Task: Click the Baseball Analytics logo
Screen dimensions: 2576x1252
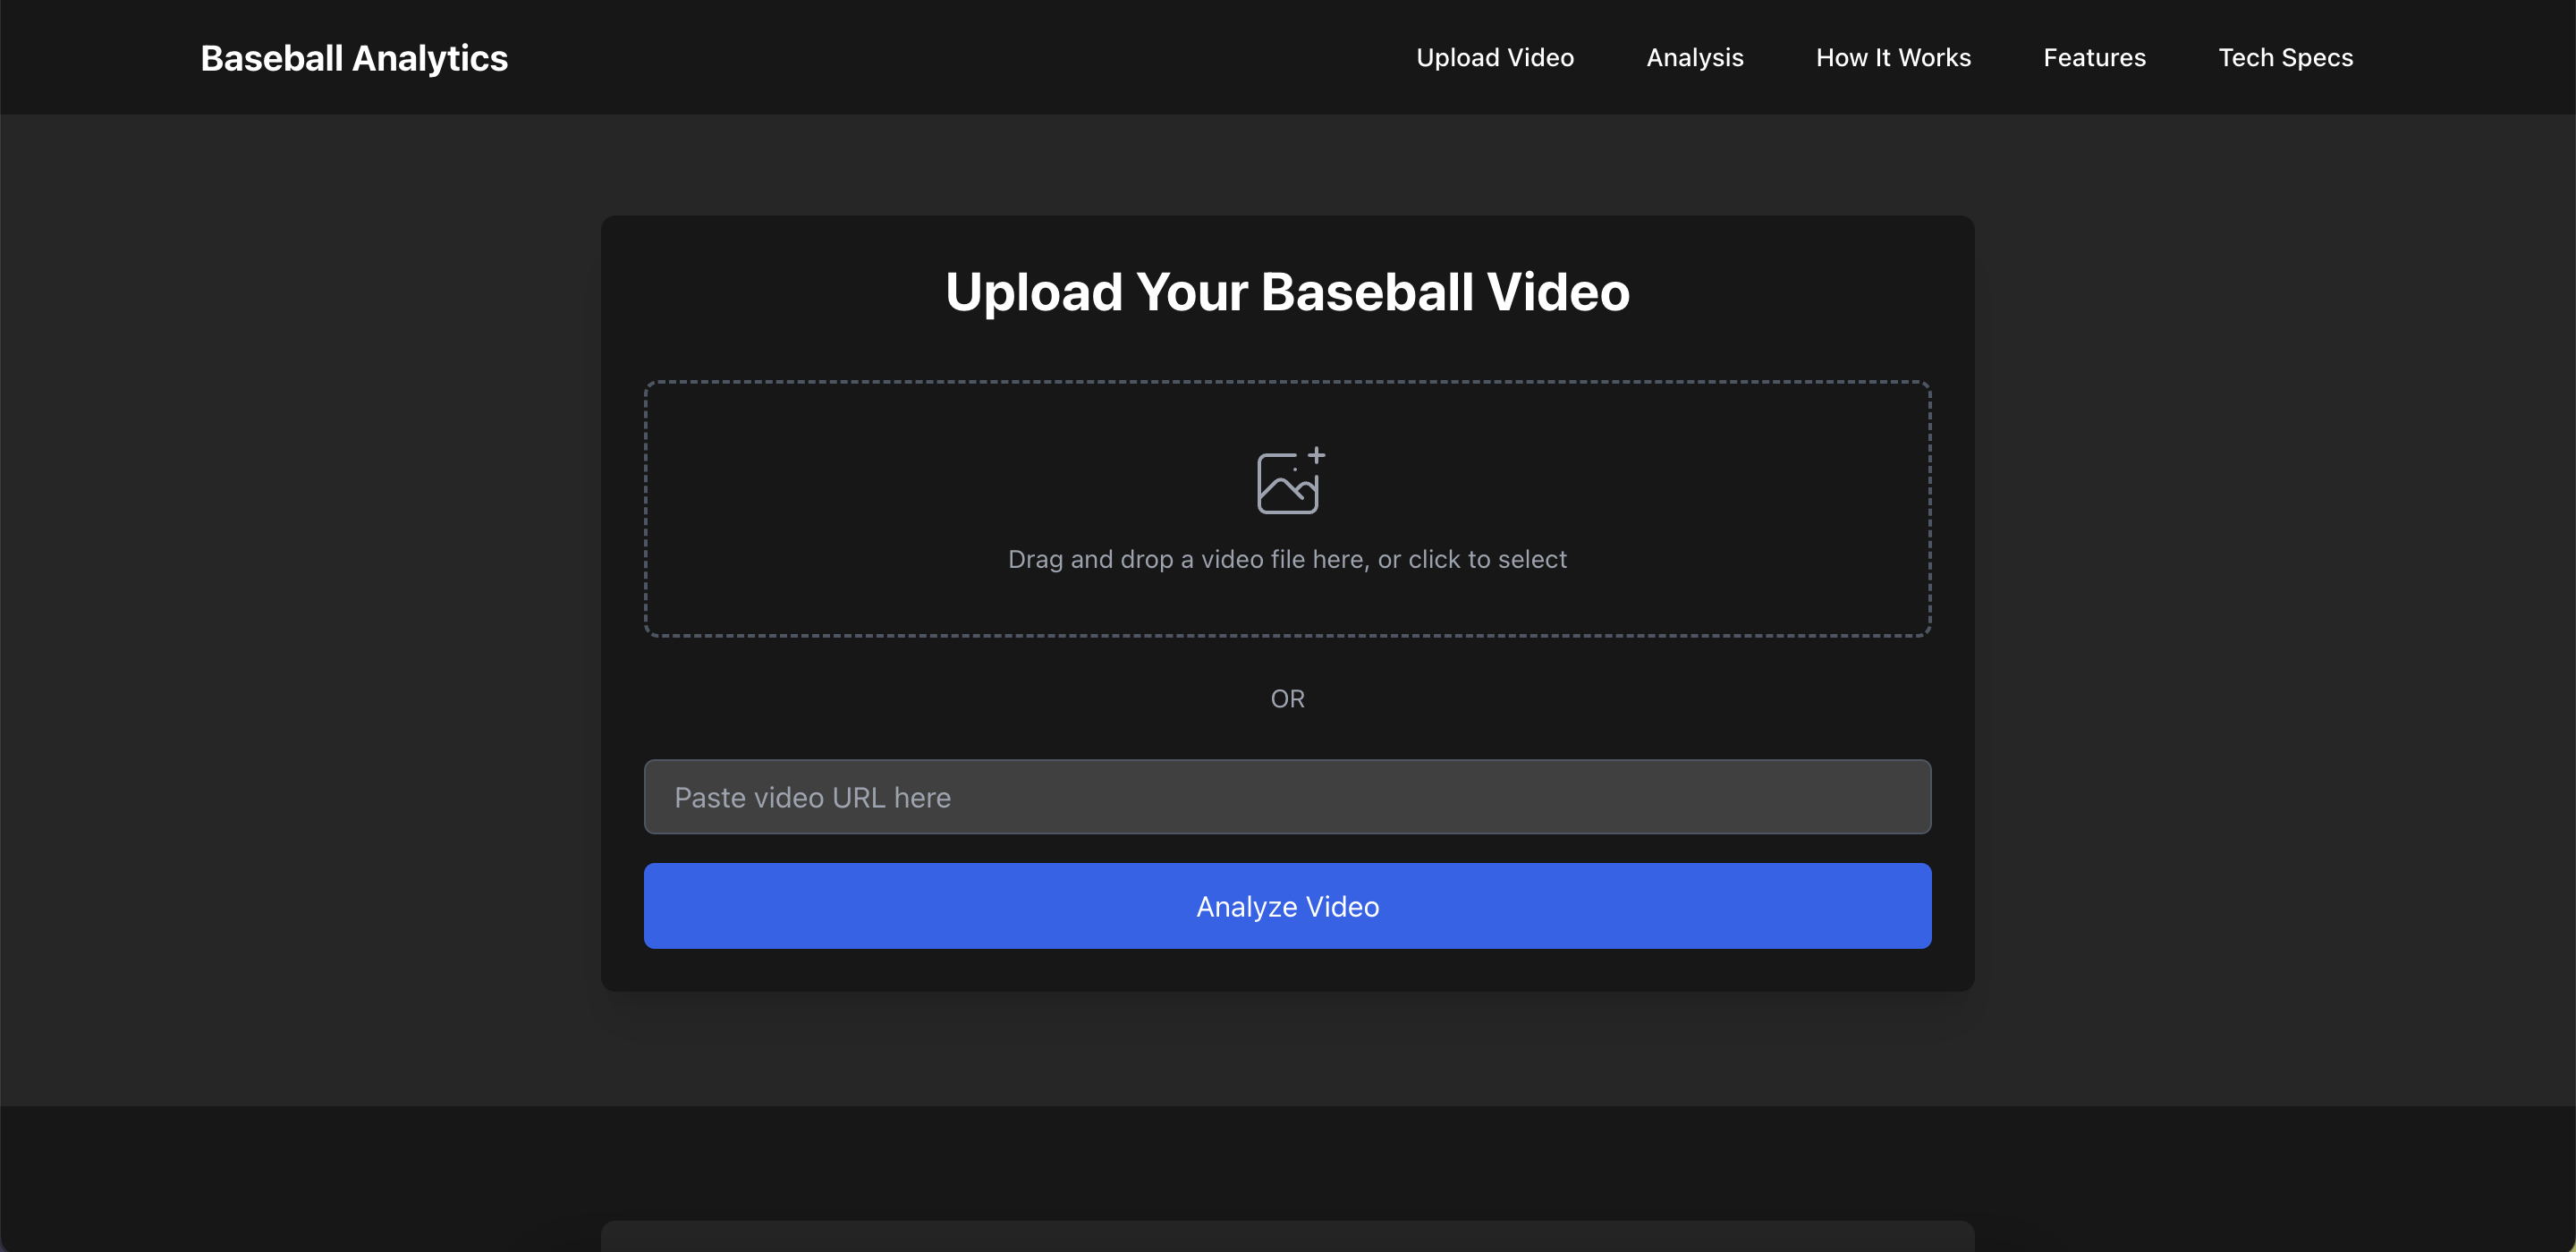Action: [354, 58]
